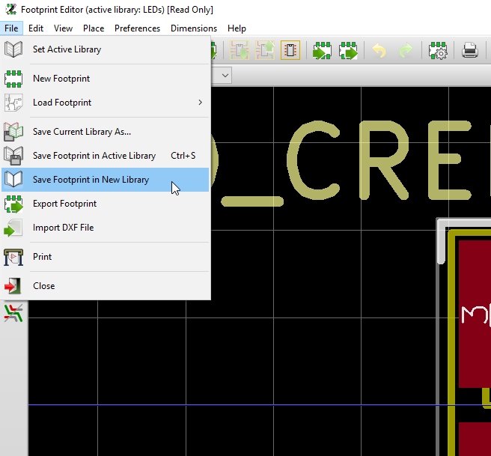The height and width of the screenshot is (456, 491).
Task: Expand the Load Footprint submenu
Action: point(200,103)
